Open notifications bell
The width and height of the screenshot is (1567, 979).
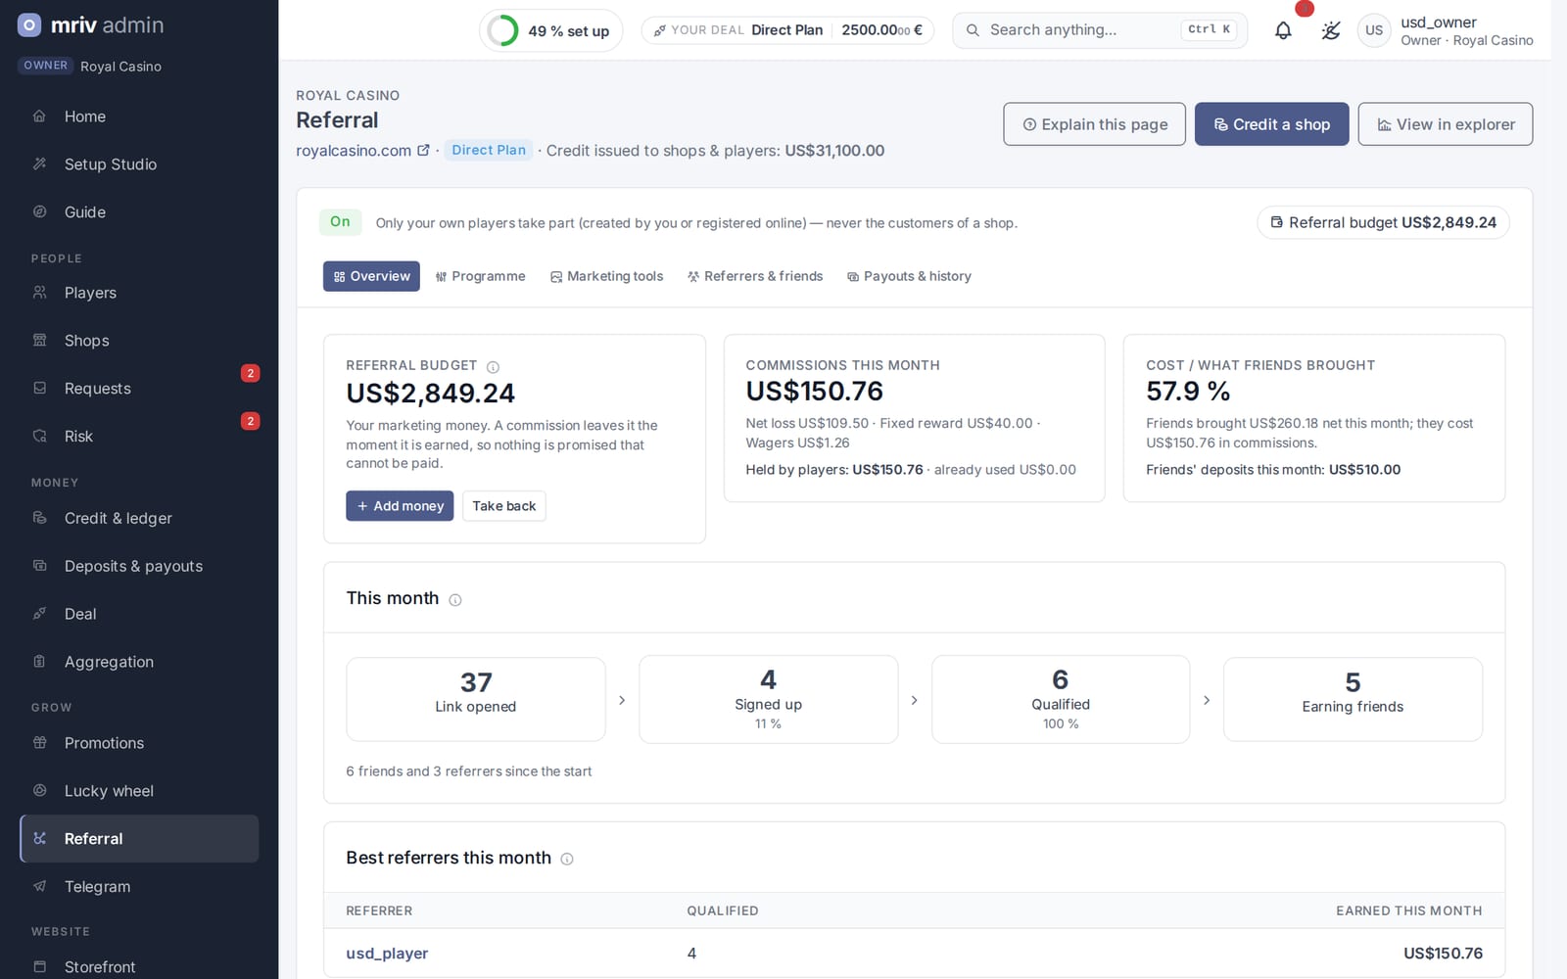(x=1283, y=30)
